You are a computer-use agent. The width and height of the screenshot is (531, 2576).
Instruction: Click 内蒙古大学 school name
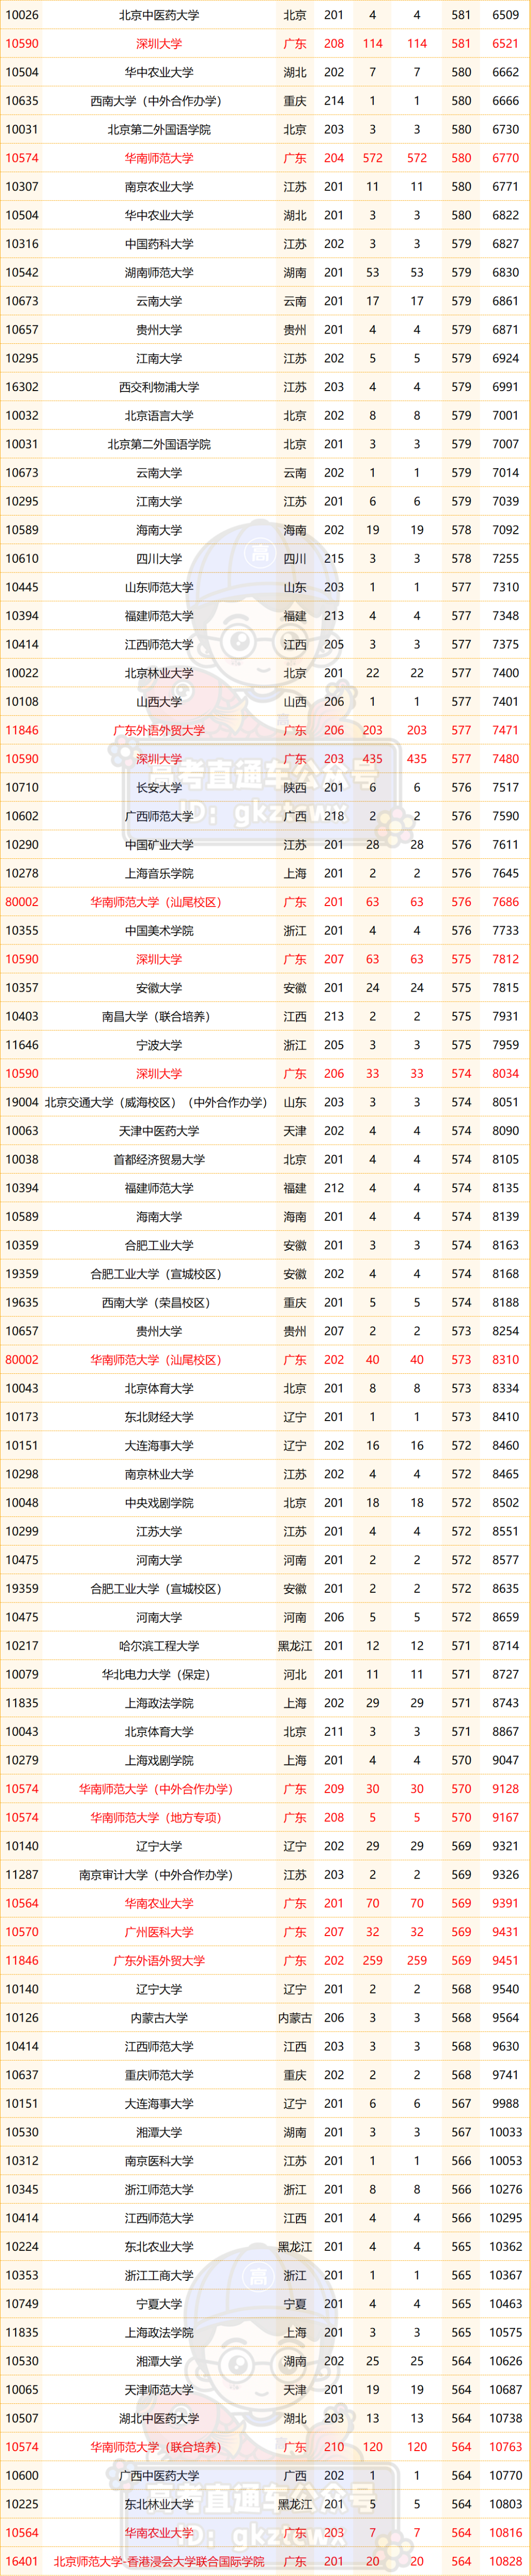[x=159, y=2019]
